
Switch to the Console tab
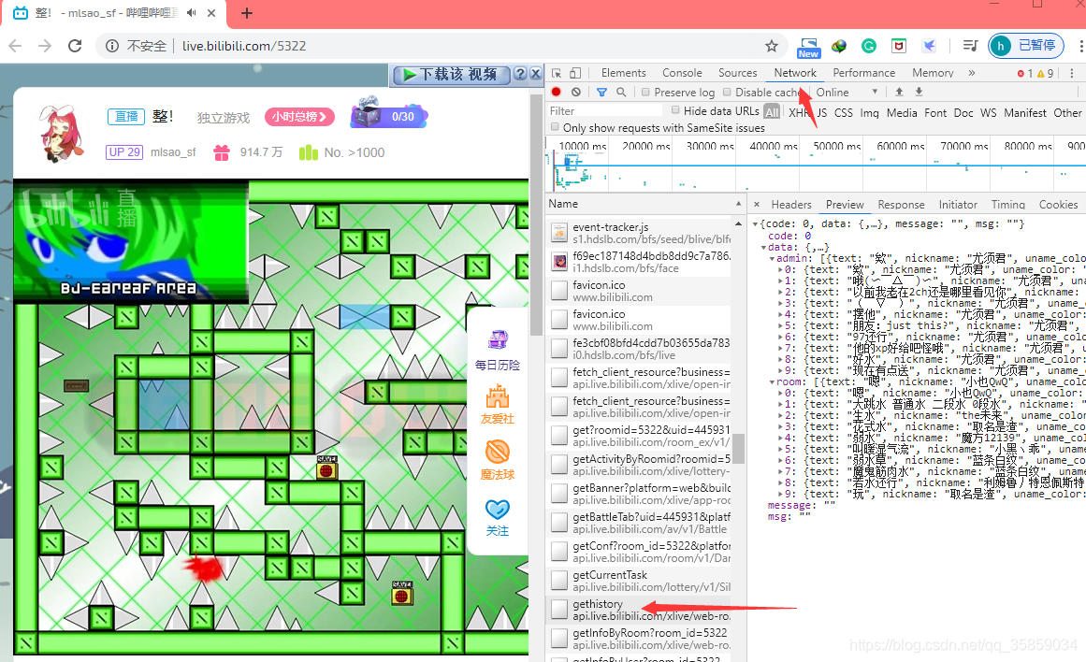click(x=682, y=73)
